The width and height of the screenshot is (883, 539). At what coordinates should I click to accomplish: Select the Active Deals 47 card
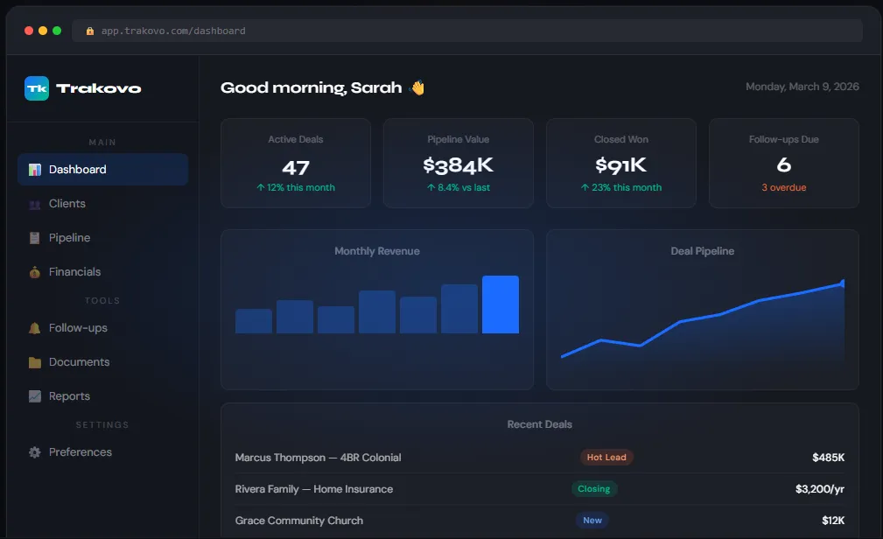click(x=296, y=163)
